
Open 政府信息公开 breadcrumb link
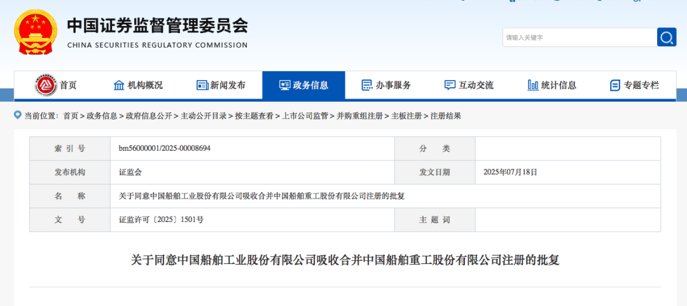point(148,116)
